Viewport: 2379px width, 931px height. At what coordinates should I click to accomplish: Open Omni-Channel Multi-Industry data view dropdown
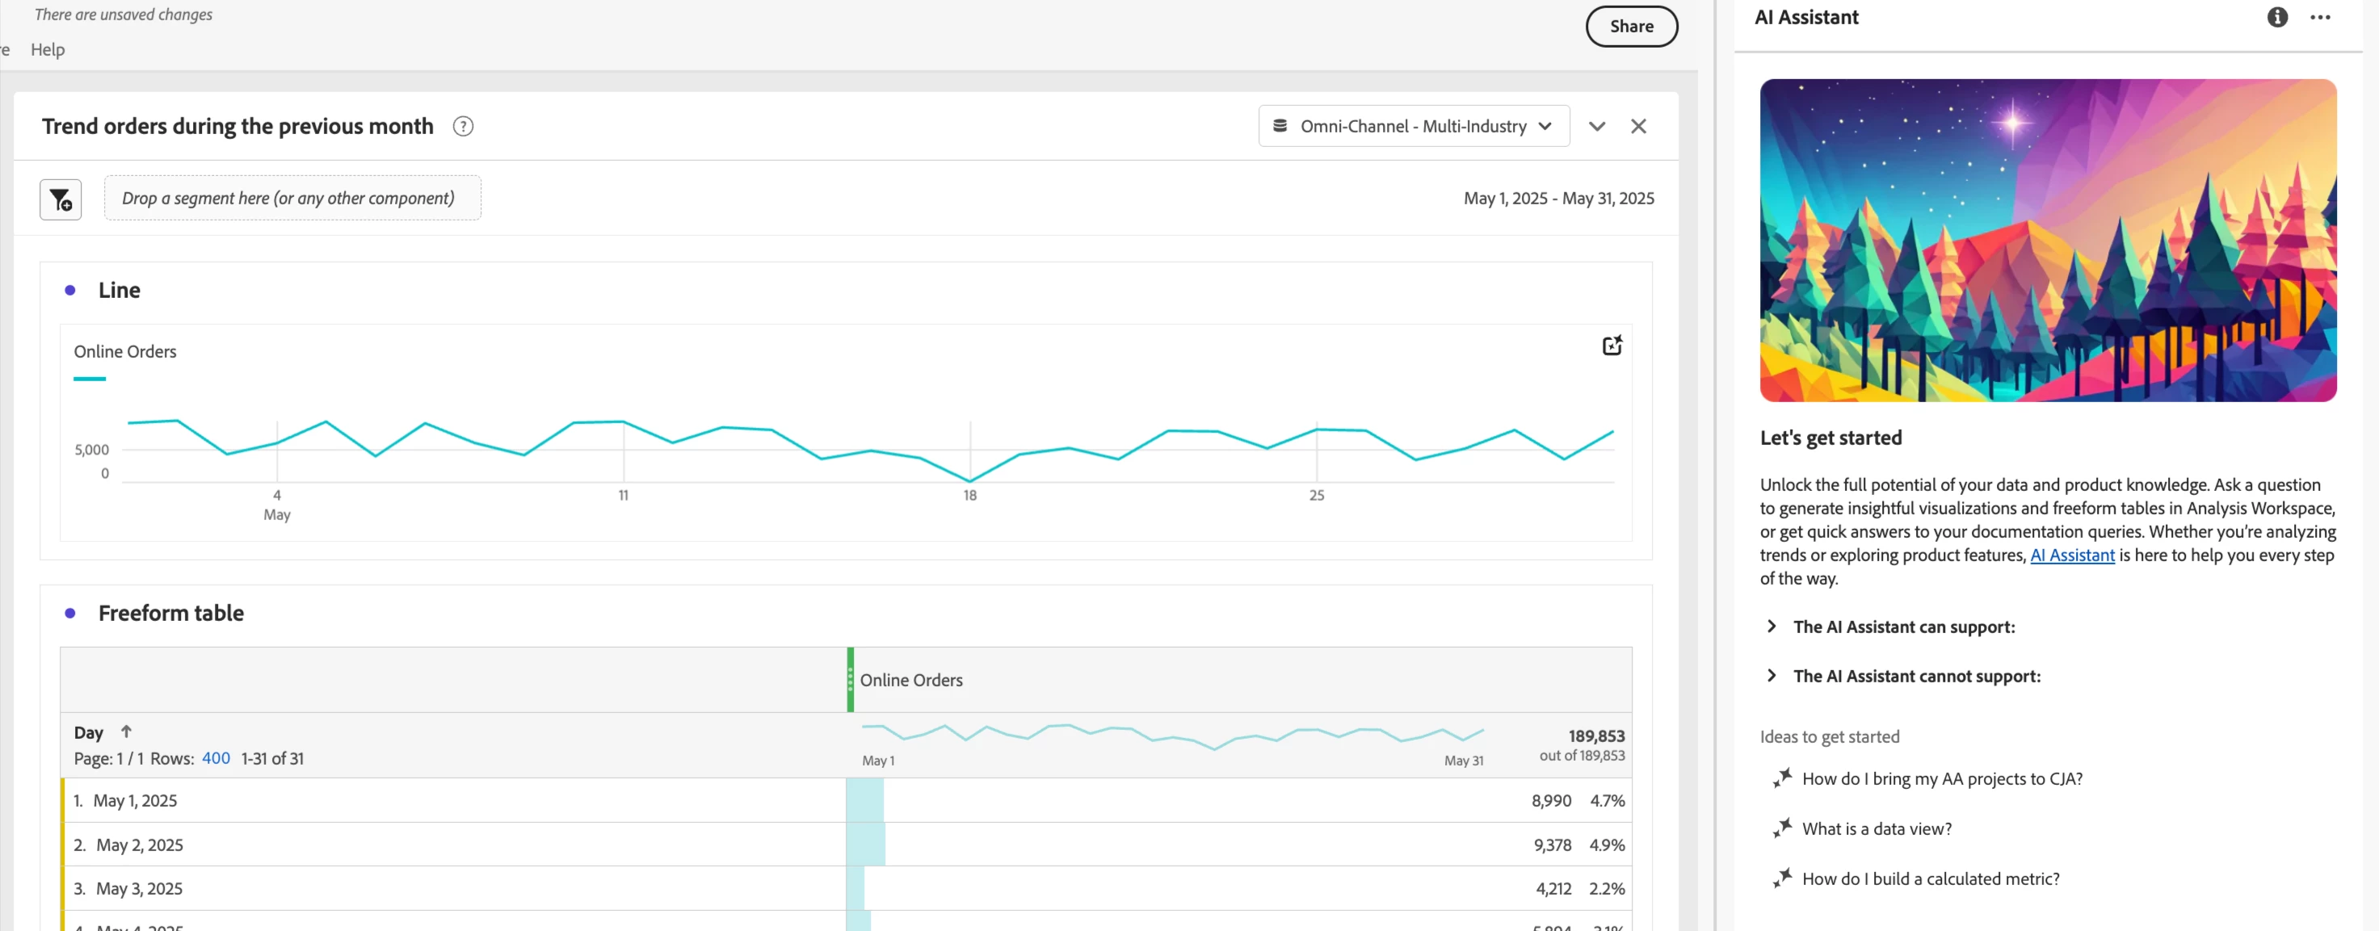tap(1413, 127)
